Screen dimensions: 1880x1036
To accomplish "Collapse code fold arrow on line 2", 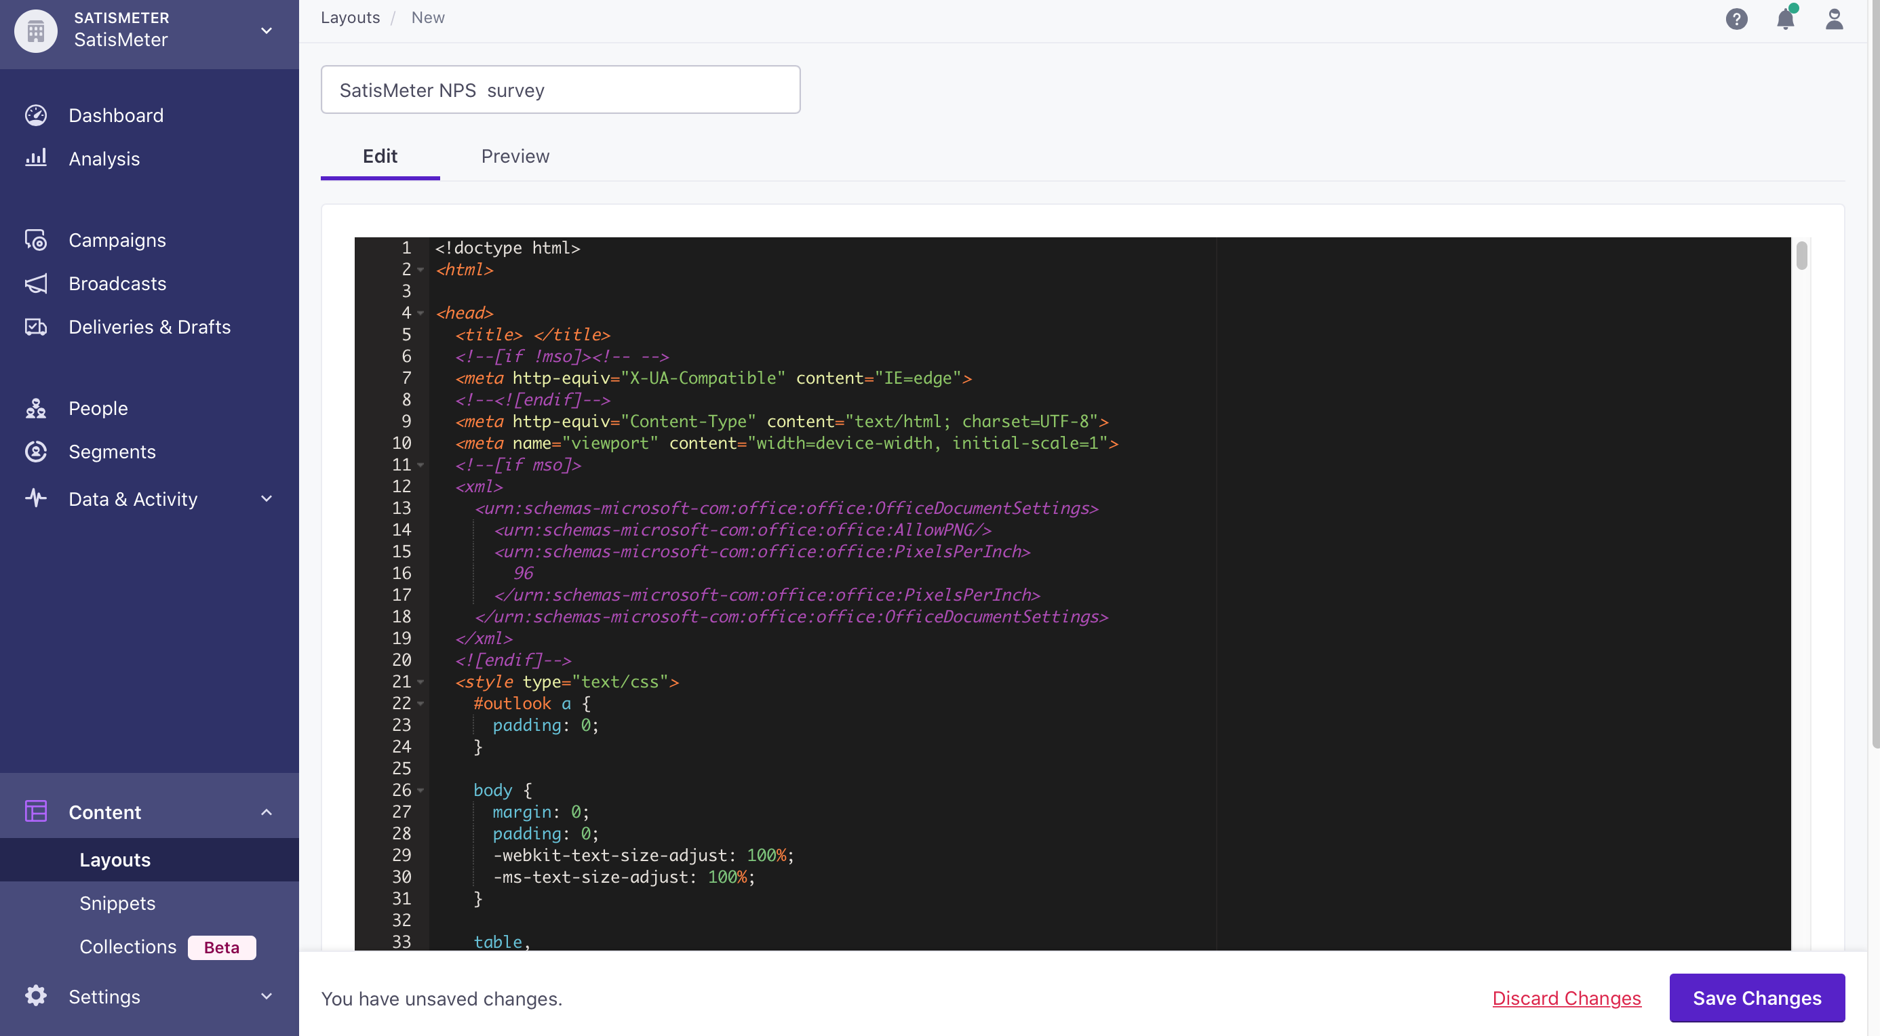I will [420, 270].
